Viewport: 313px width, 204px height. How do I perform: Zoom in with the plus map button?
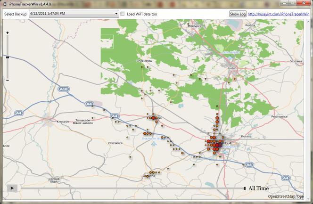[x=8, y=33]
